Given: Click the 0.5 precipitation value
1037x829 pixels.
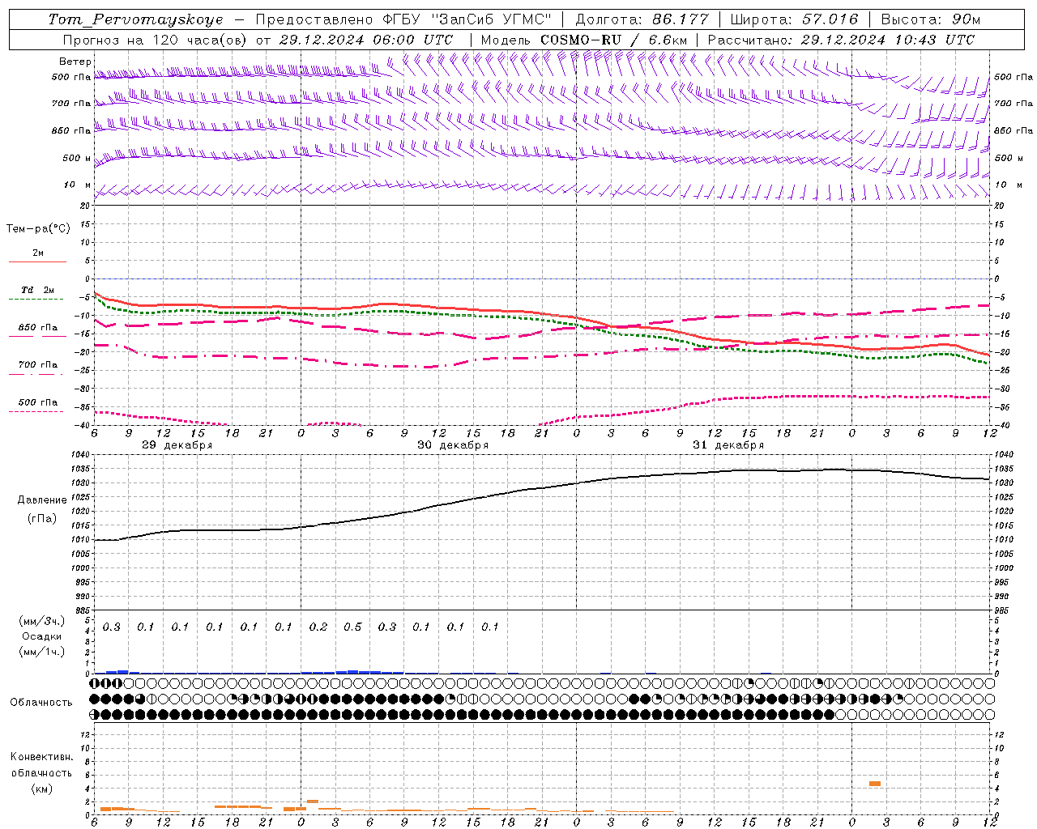Looking at the screenshot, I should click(352, 627).
